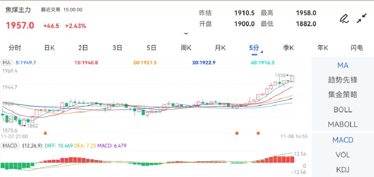Select the 5日 chart tab
Viewport: 374px width, 177px height.
click(x=151, y=48)
